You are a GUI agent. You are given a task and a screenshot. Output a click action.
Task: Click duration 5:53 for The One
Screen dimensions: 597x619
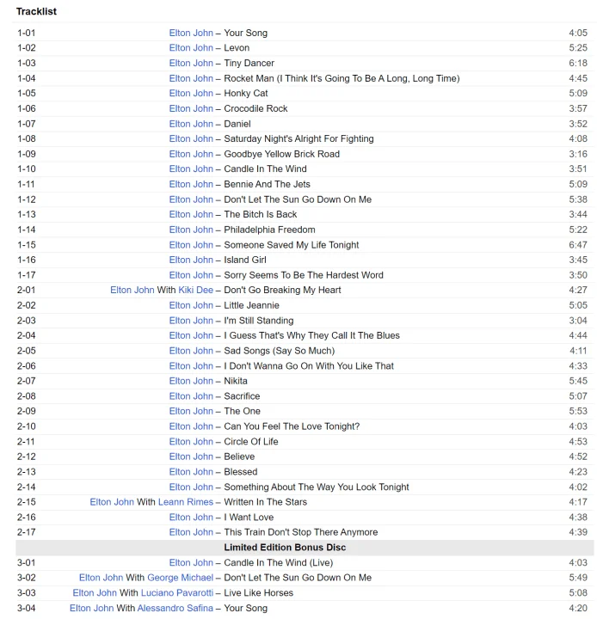(x=578, y=411)
